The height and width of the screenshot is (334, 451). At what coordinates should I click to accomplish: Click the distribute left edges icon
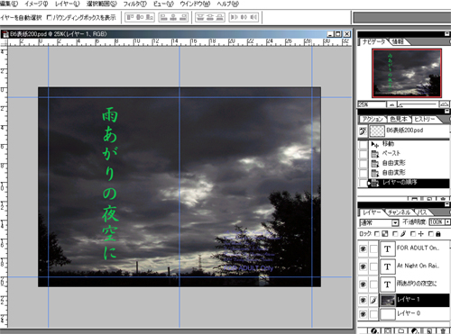point(234,17)
